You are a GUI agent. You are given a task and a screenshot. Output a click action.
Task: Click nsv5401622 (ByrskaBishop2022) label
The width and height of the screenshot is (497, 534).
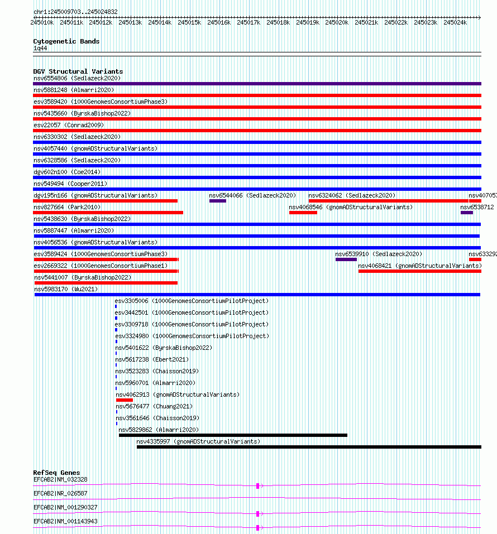click(x=164, y=348)
